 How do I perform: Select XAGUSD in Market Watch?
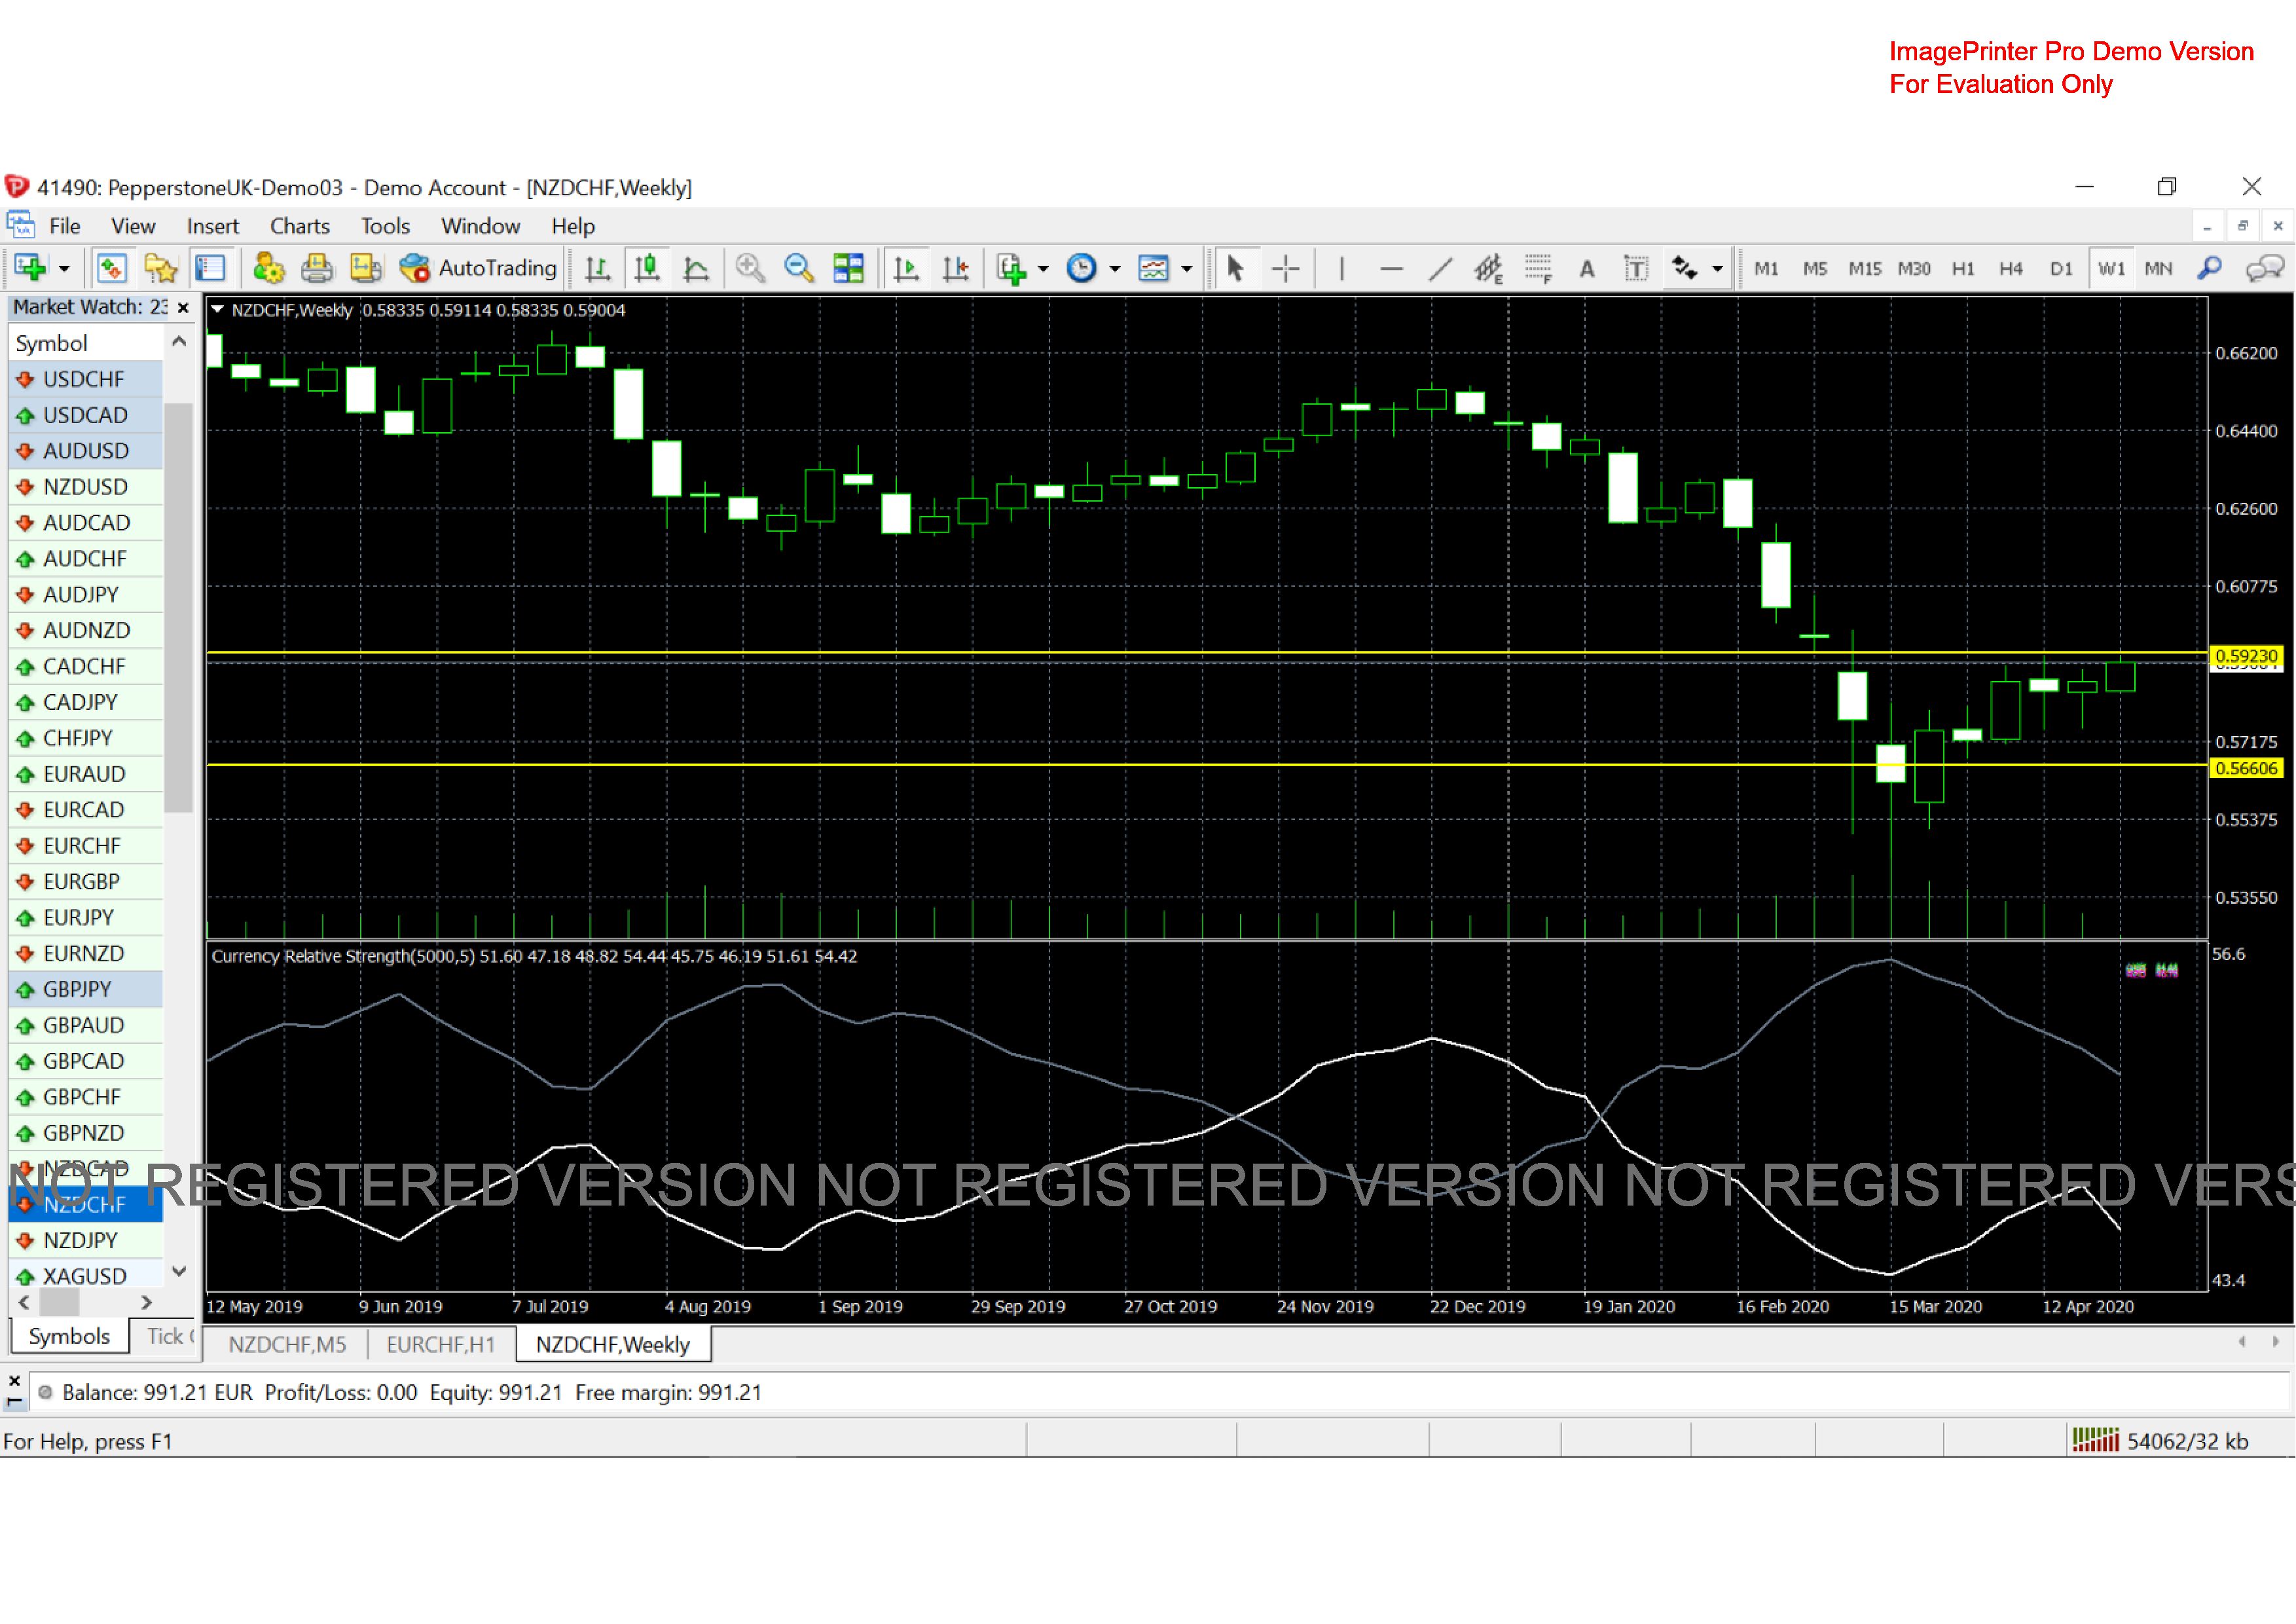[86, 1276]
